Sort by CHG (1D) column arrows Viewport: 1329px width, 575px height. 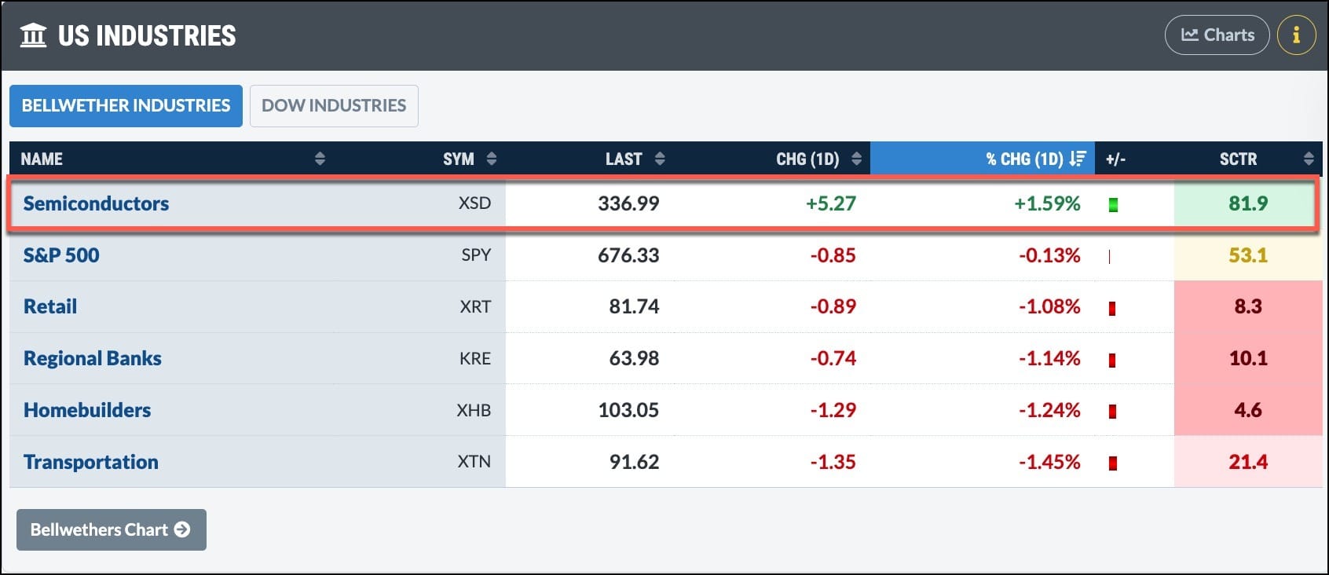856,159
